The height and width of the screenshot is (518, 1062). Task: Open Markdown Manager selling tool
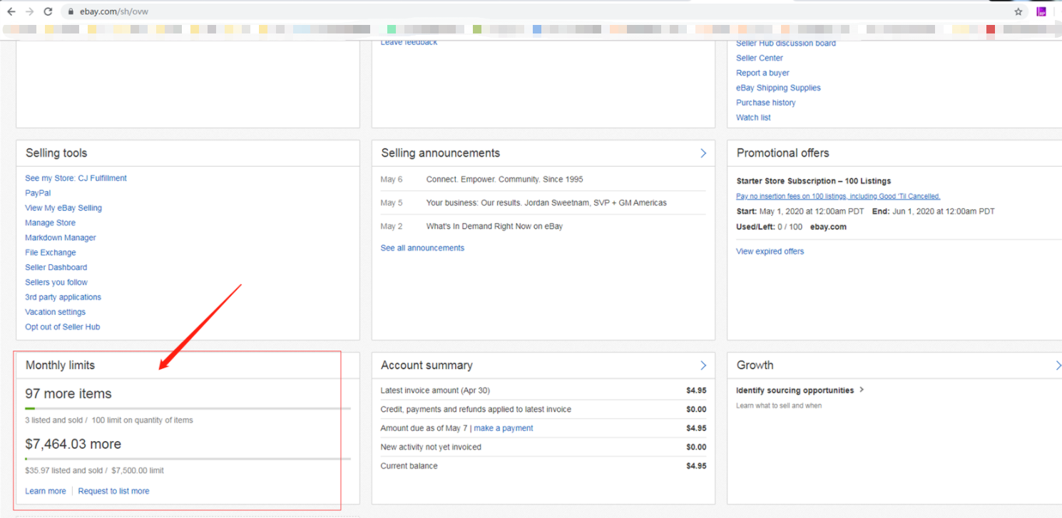click(x=61, y=238)
